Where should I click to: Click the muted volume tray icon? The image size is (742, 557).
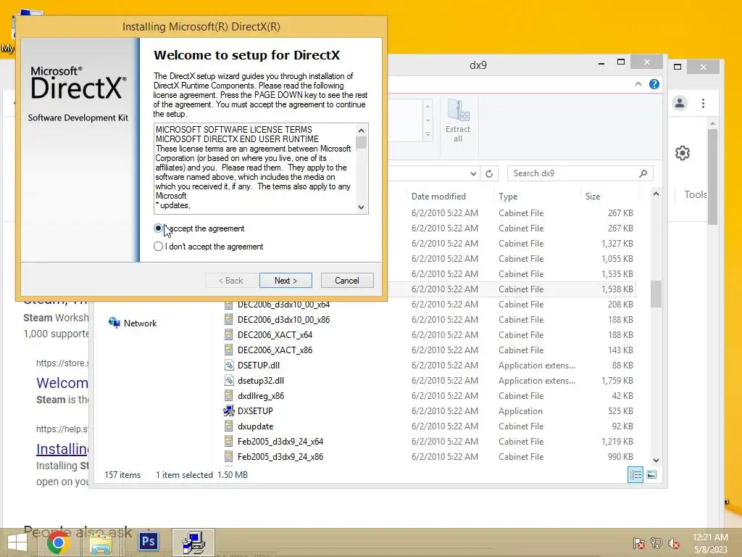click(x=673, y=542)
